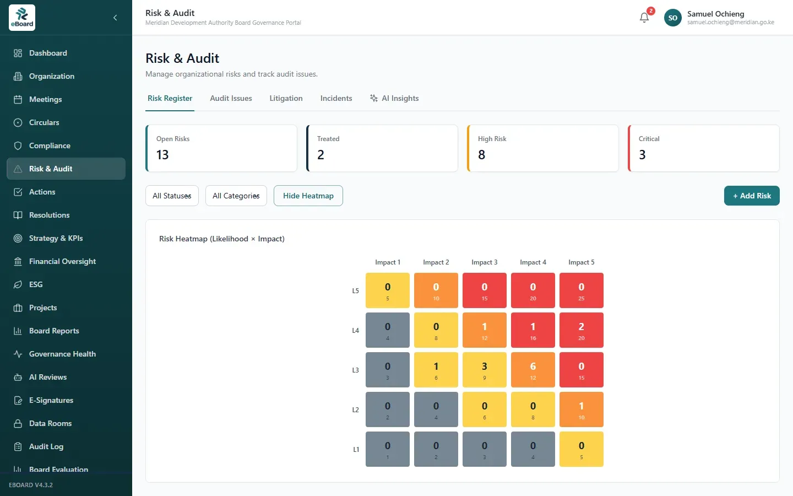Click the Risk & Audit warning icon
The image size is (793, 496).
pyautogui.click(x=18, y=169)
